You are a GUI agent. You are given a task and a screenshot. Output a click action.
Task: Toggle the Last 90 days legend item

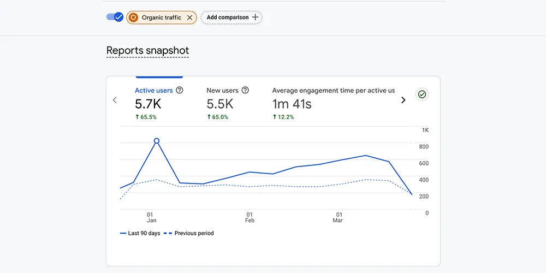[x=140, y=233]
